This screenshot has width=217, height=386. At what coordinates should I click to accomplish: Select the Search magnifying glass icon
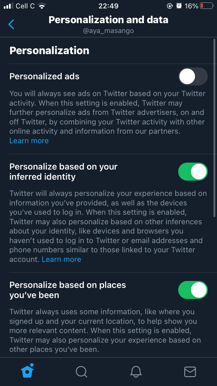click(81, 372)
